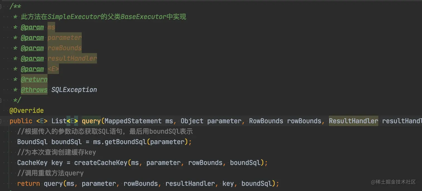Click the @return Javadoc tag
The width and height of the screenshot is (422, 191).
[34, 79]
